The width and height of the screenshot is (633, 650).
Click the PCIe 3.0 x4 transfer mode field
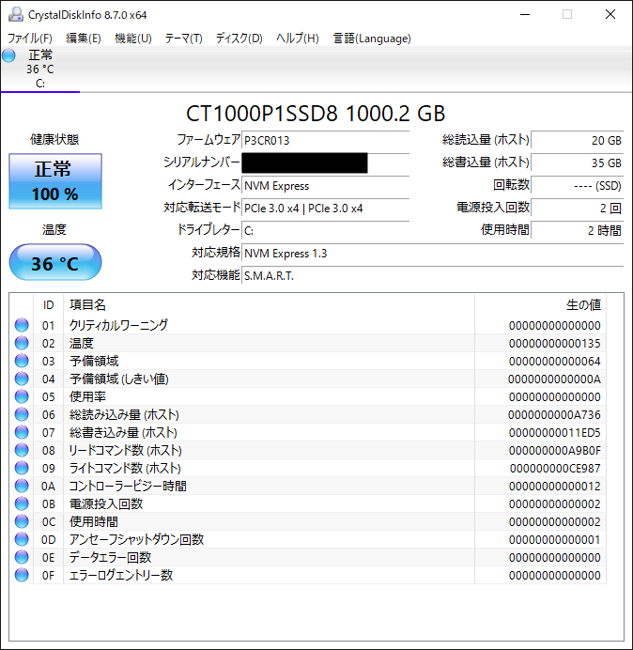tap(325, 208)
